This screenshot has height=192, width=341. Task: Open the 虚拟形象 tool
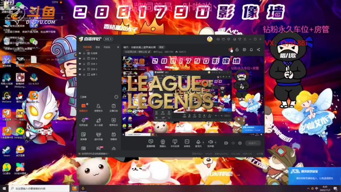98,136
